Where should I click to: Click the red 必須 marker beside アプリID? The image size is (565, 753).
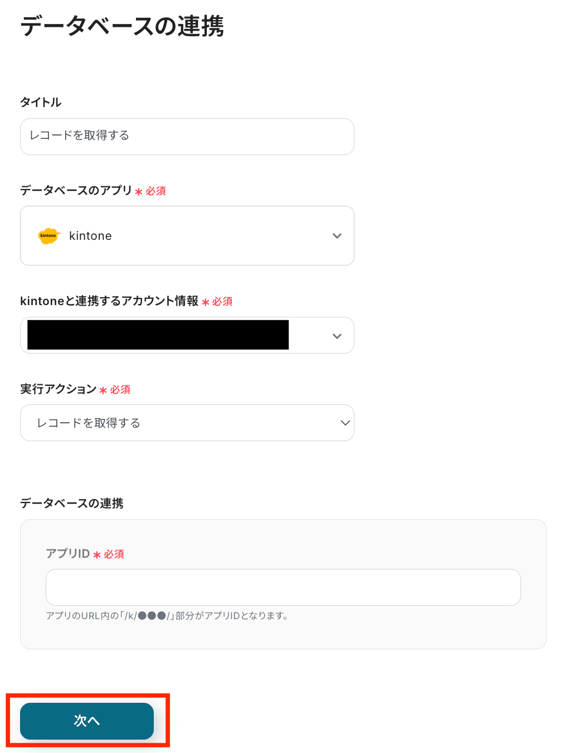pos(114,554)
